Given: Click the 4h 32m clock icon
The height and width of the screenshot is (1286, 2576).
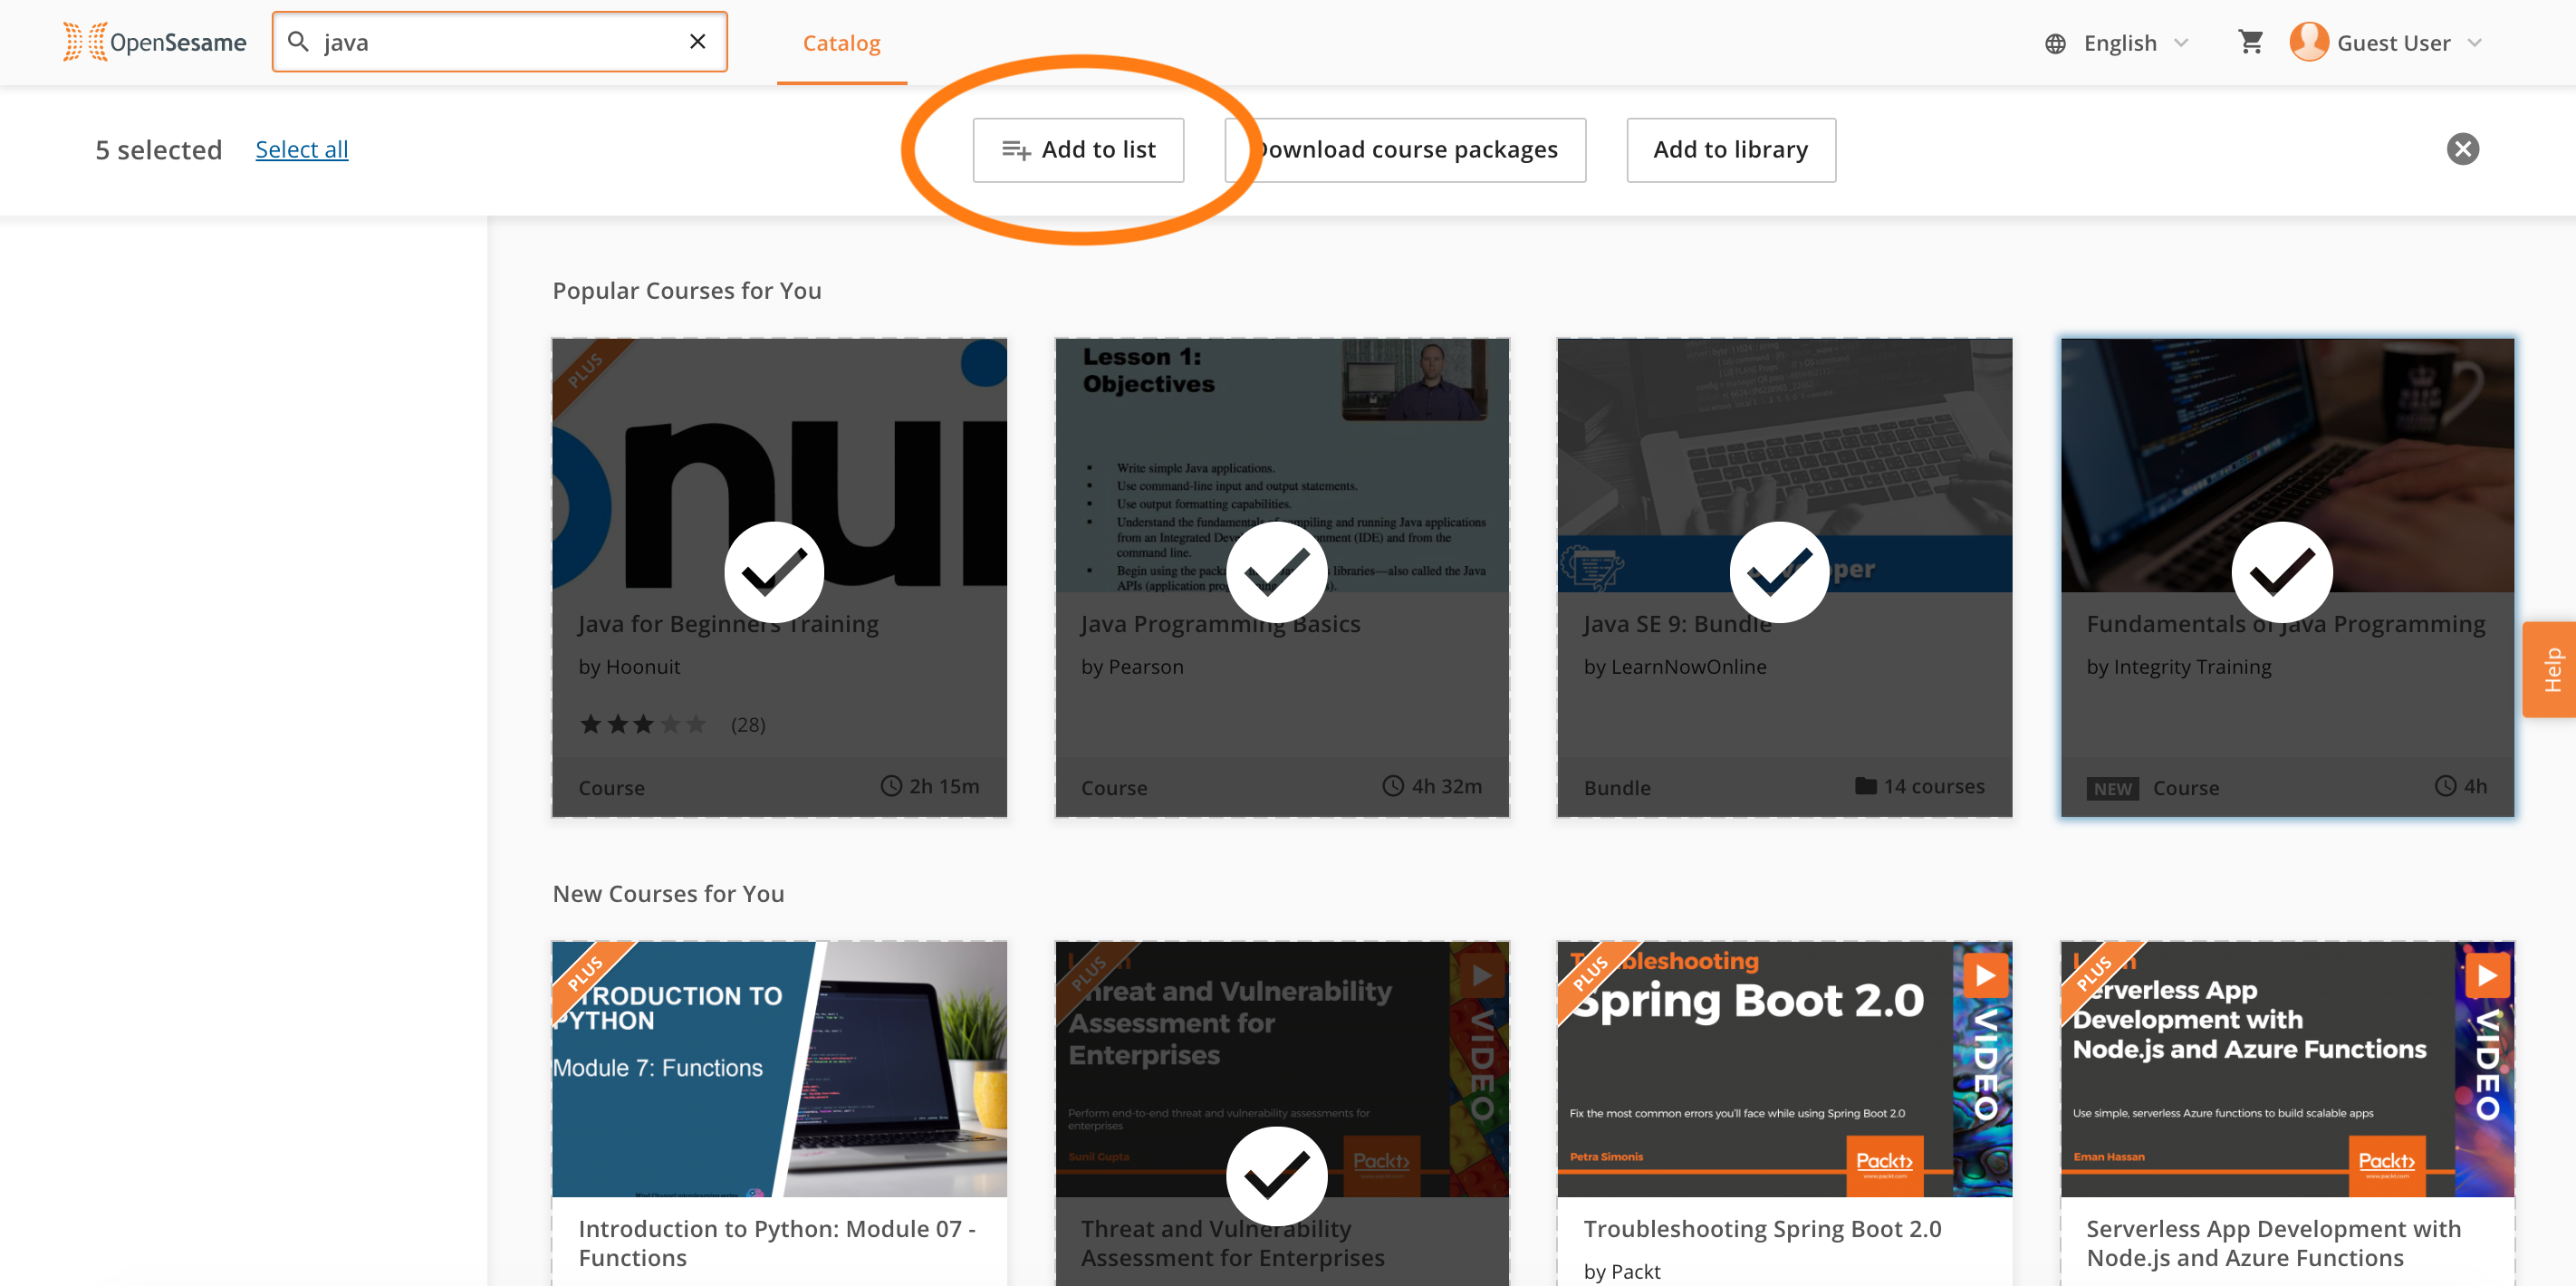Looking at the screenshot, I should 1393,786.
